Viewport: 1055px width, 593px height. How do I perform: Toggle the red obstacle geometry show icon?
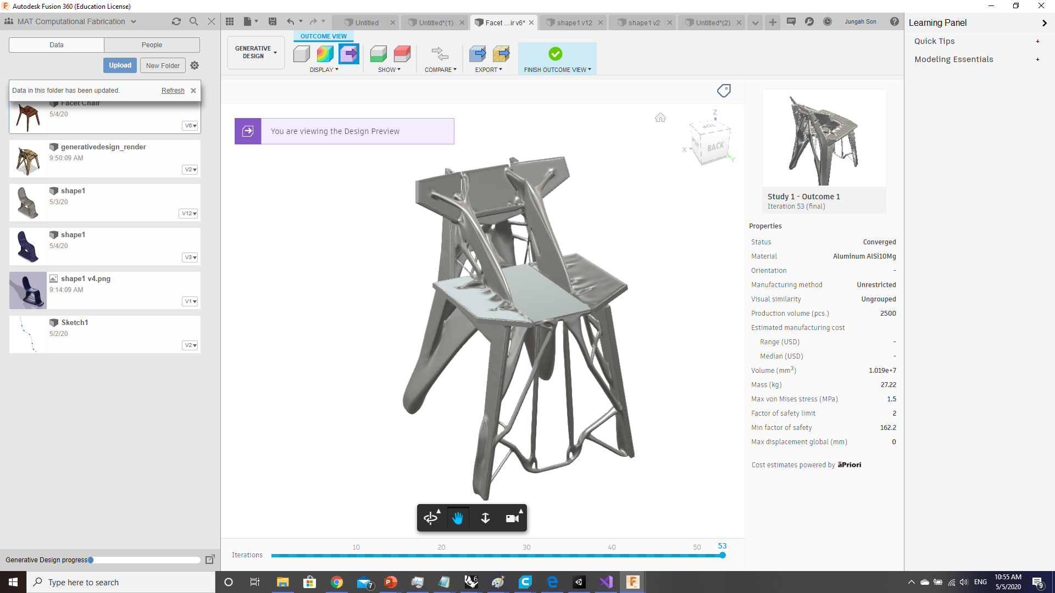pos(402,54)
